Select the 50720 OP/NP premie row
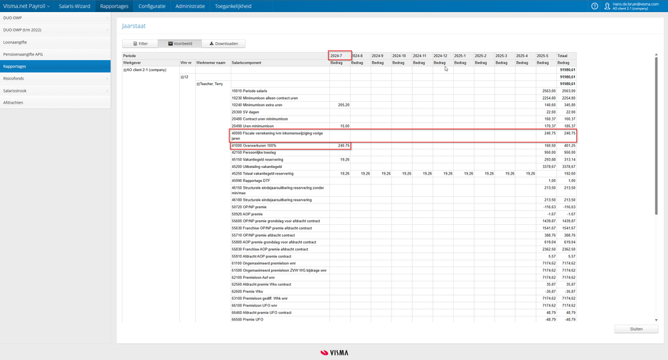 pyautogui.click(x=404, y=207)
